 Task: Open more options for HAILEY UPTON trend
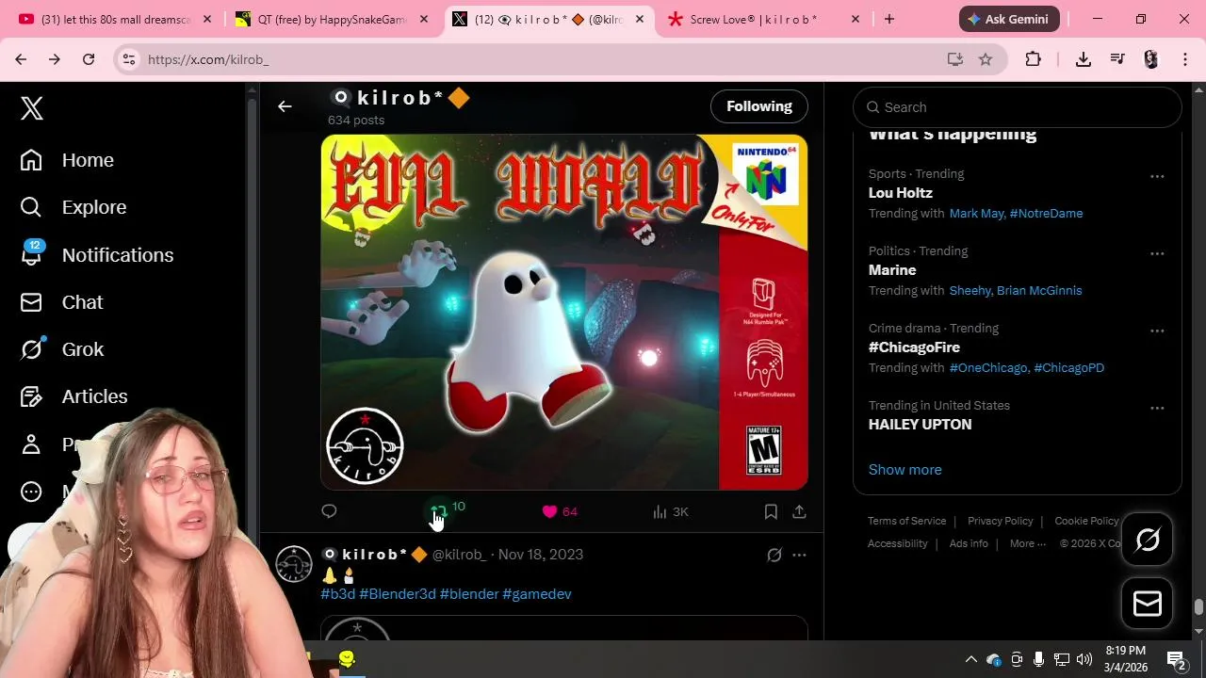pyautogui.click(x=1157, y=408)
